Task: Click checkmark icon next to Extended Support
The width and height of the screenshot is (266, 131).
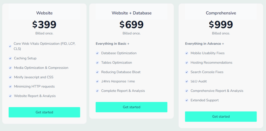Action: pyautogui.click(x=187, y=100)
